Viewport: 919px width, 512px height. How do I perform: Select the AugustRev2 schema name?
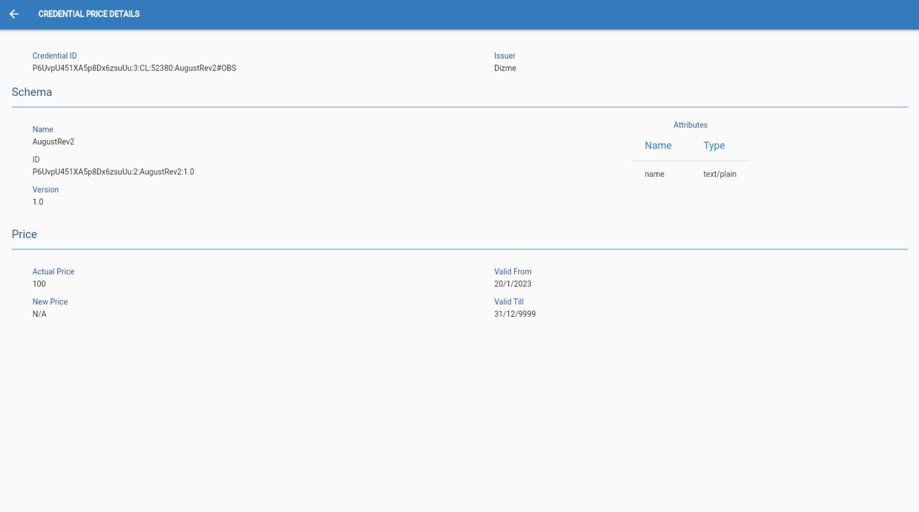(x=53, y=142)
